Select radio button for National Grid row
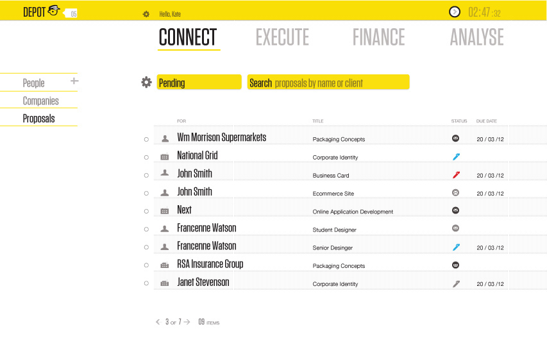The height and width of the screenshot is (343, 547). coord(146,157)
